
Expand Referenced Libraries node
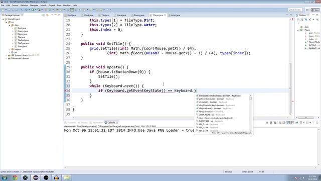click(x=7, y=58)
